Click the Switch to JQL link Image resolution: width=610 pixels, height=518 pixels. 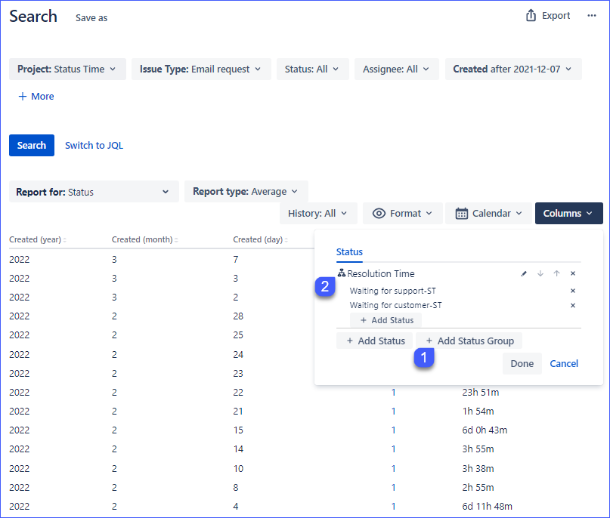[x=94, y=146]
